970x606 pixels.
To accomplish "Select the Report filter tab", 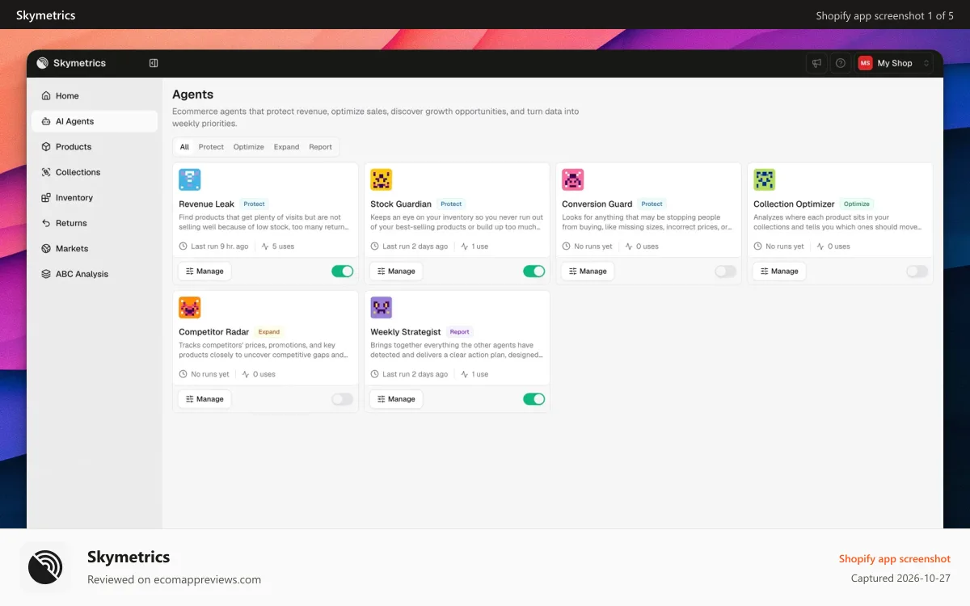I will pyautogui.click(x=320, y=147).
